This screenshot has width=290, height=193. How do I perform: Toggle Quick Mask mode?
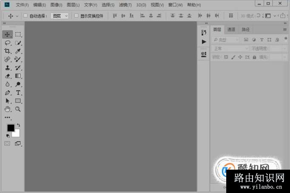(x=7, y=143)
